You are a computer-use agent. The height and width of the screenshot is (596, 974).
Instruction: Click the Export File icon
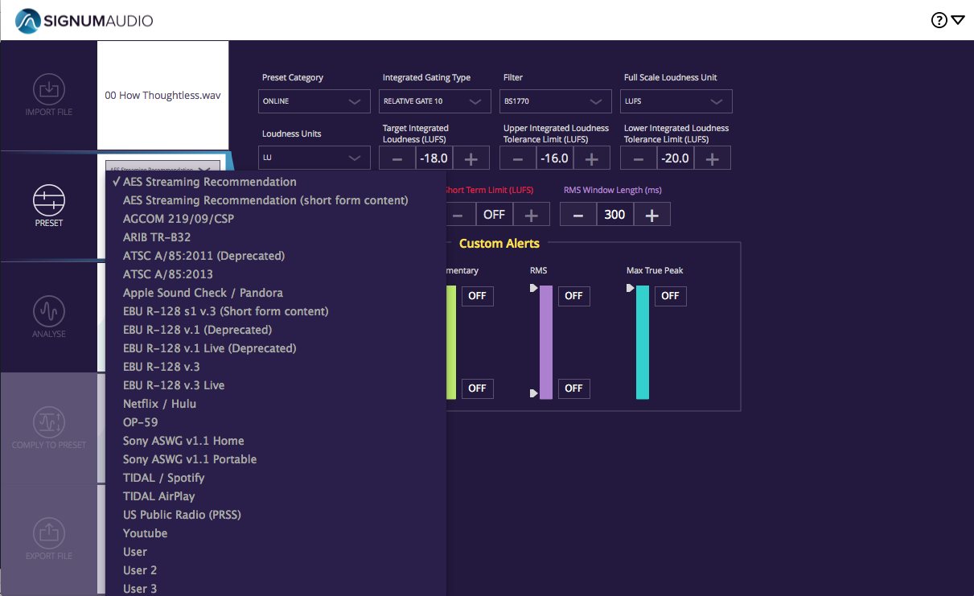(x=48, y=533)
